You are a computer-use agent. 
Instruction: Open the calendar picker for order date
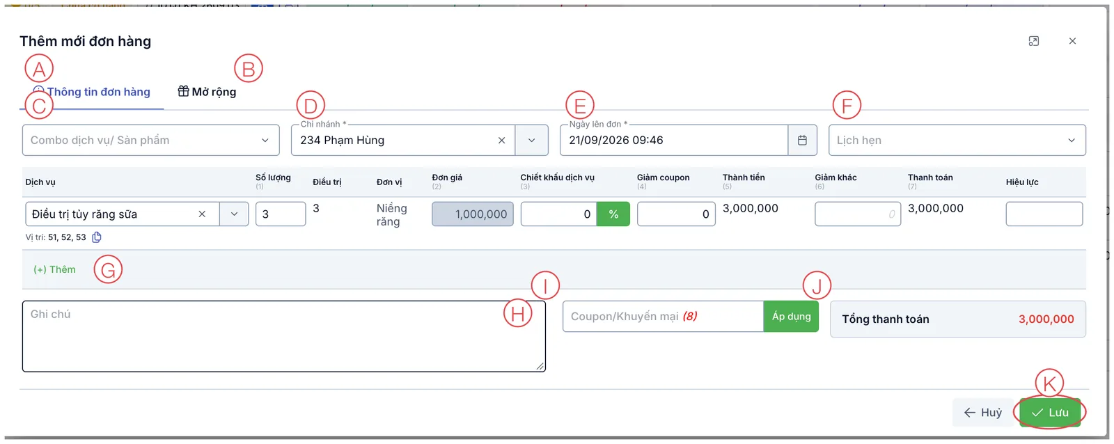[802, 140]
